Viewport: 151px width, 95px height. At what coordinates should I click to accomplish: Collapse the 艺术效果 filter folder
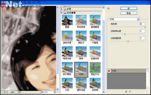pos(61,13)
